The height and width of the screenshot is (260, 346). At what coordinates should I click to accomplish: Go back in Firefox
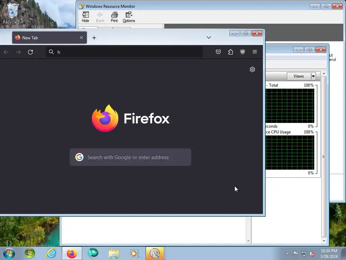point(6,52)
